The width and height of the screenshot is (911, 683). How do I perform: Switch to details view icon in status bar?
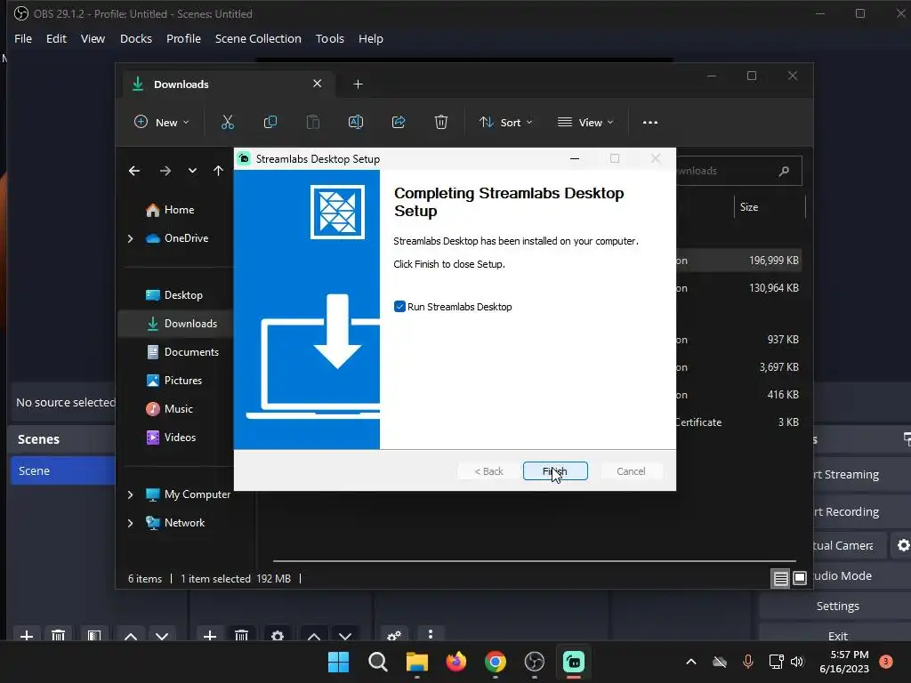[780, 578]
